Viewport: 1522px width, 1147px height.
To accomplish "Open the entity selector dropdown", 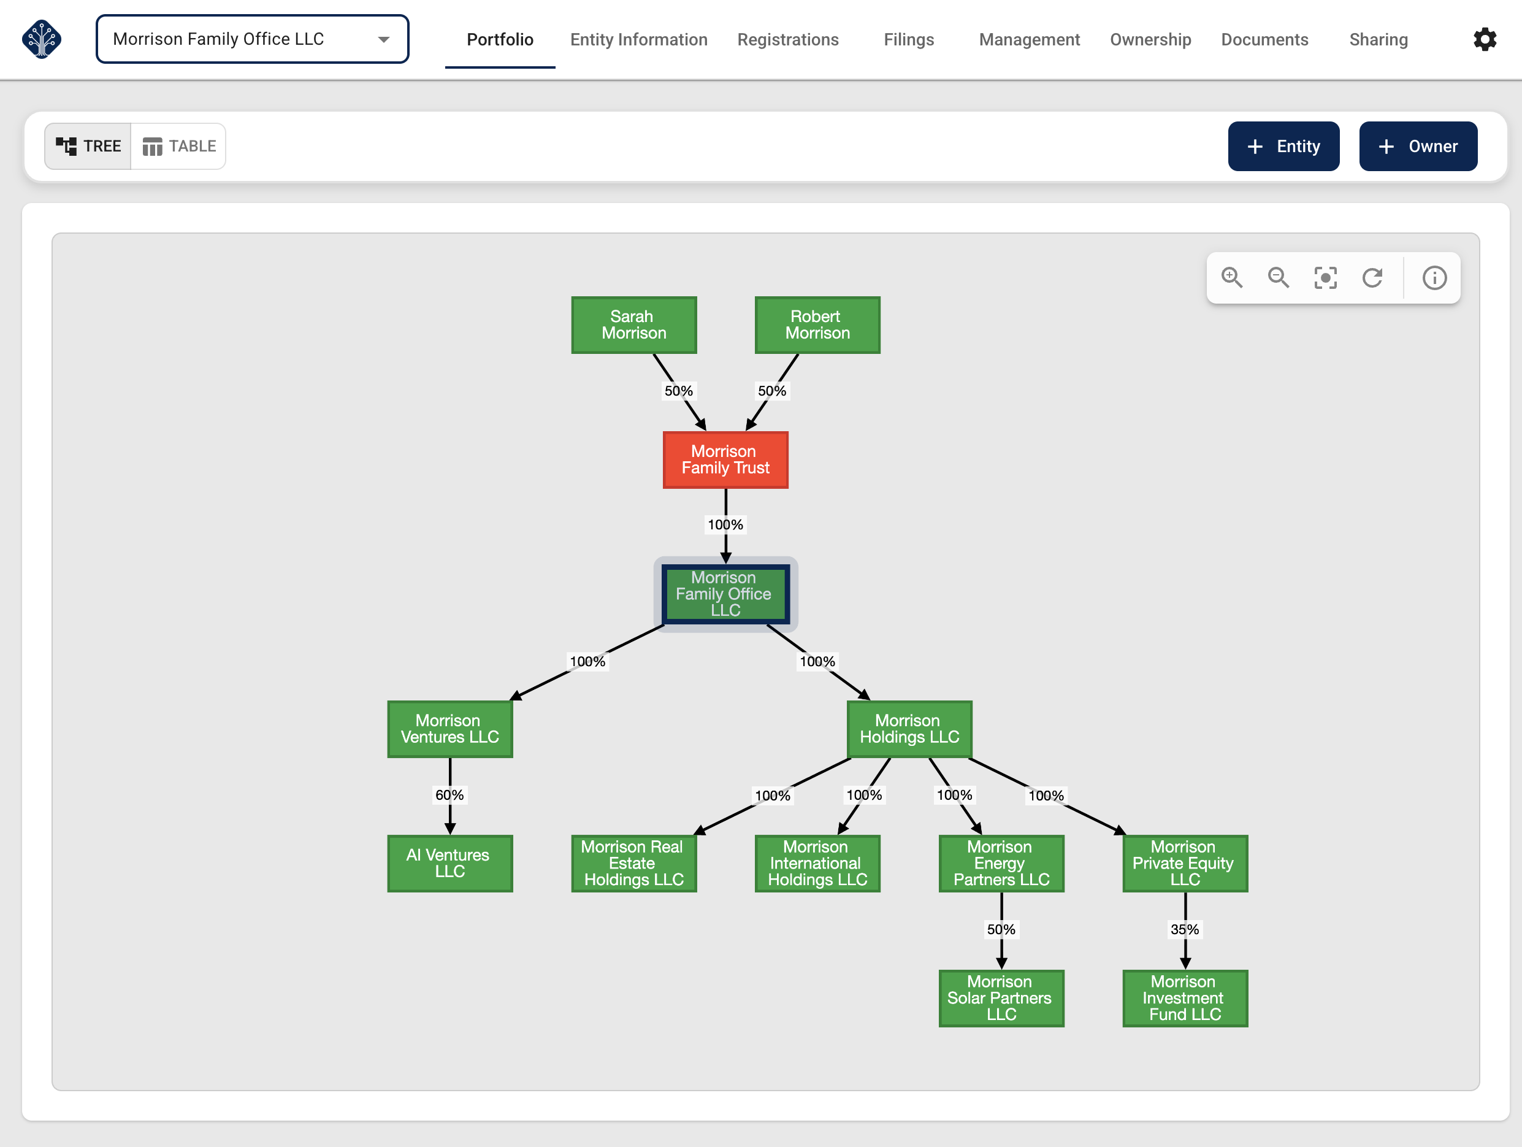I will pos(384,39).
